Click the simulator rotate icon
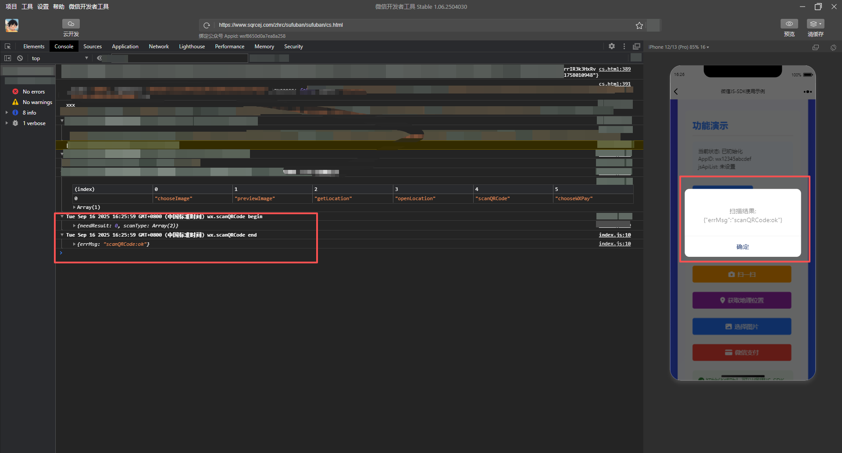 [833, 47]
